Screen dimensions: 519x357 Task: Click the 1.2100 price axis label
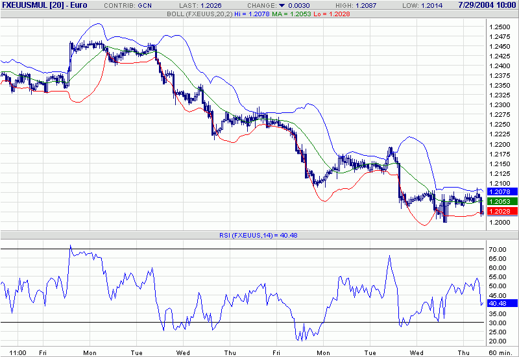pos(500,184)
